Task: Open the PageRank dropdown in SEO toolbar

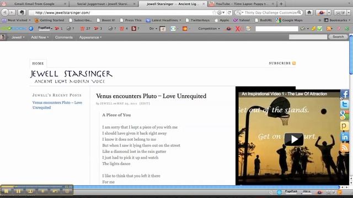Action: 45,28
